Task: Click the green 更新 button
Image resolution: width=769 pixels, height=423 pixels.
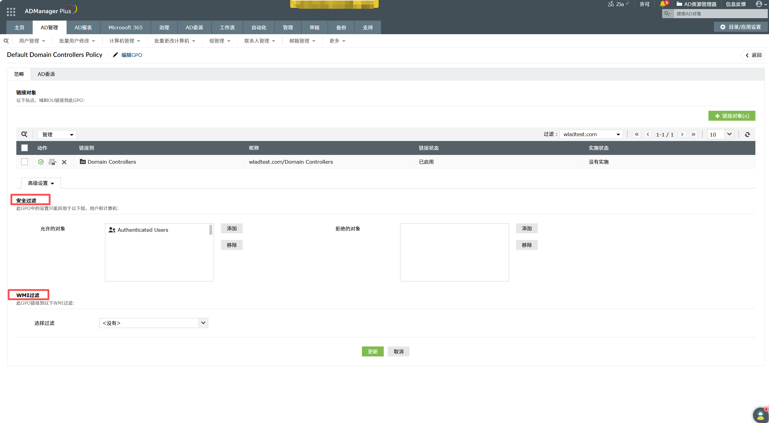Action: tap(373, 351)
